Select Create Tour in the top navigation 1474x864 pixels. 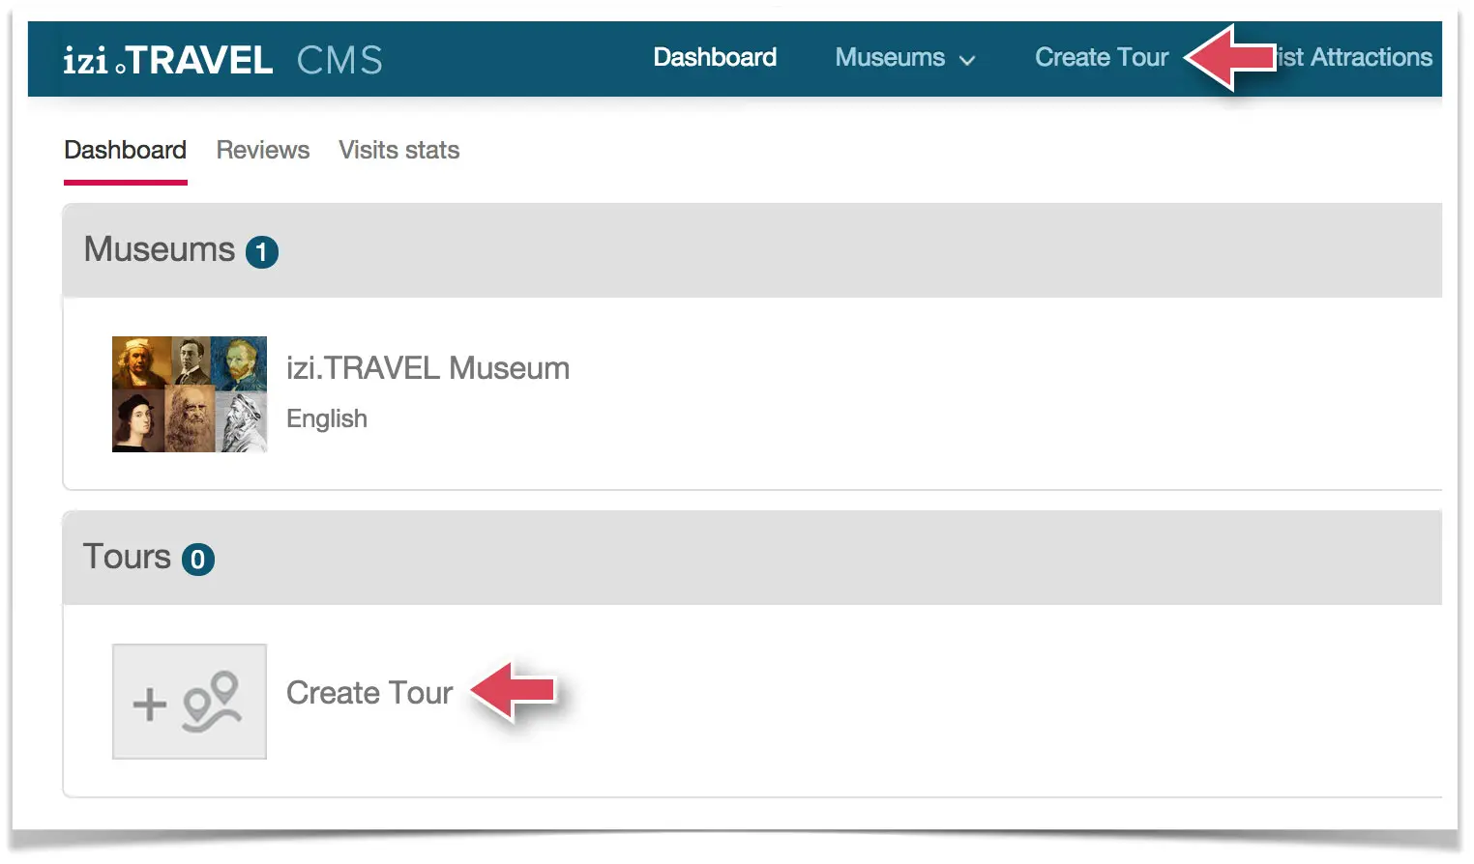[1102, 58]
